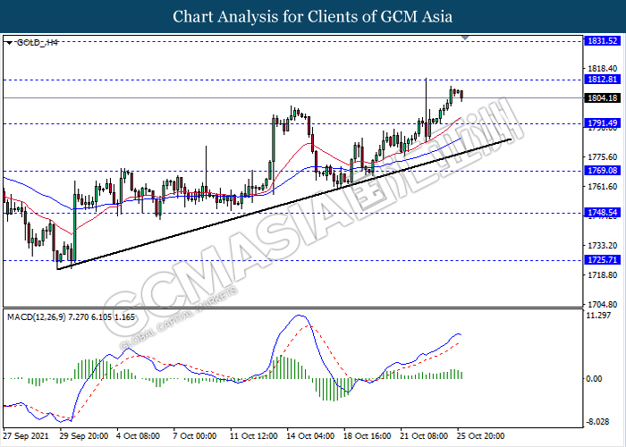626x447 pixels.
Task: Click the 29 Sep 20:00 time label
Action: (84, 436)
